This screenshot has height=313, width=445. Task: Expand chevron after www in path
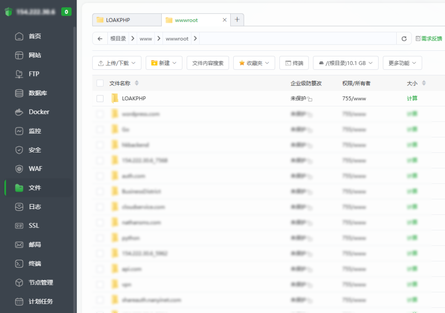click(159, 38)
